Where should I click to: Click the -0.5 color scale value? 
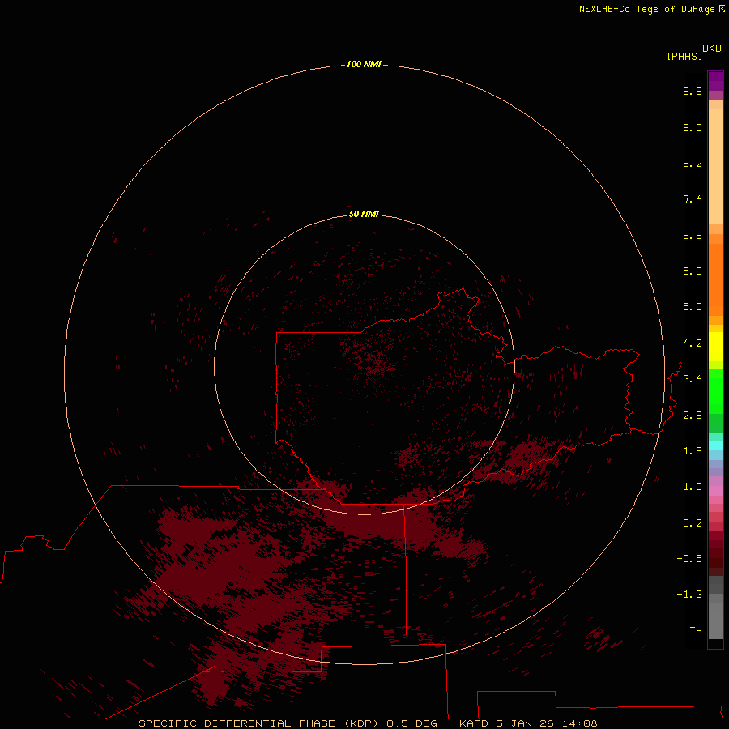(689, 559)
